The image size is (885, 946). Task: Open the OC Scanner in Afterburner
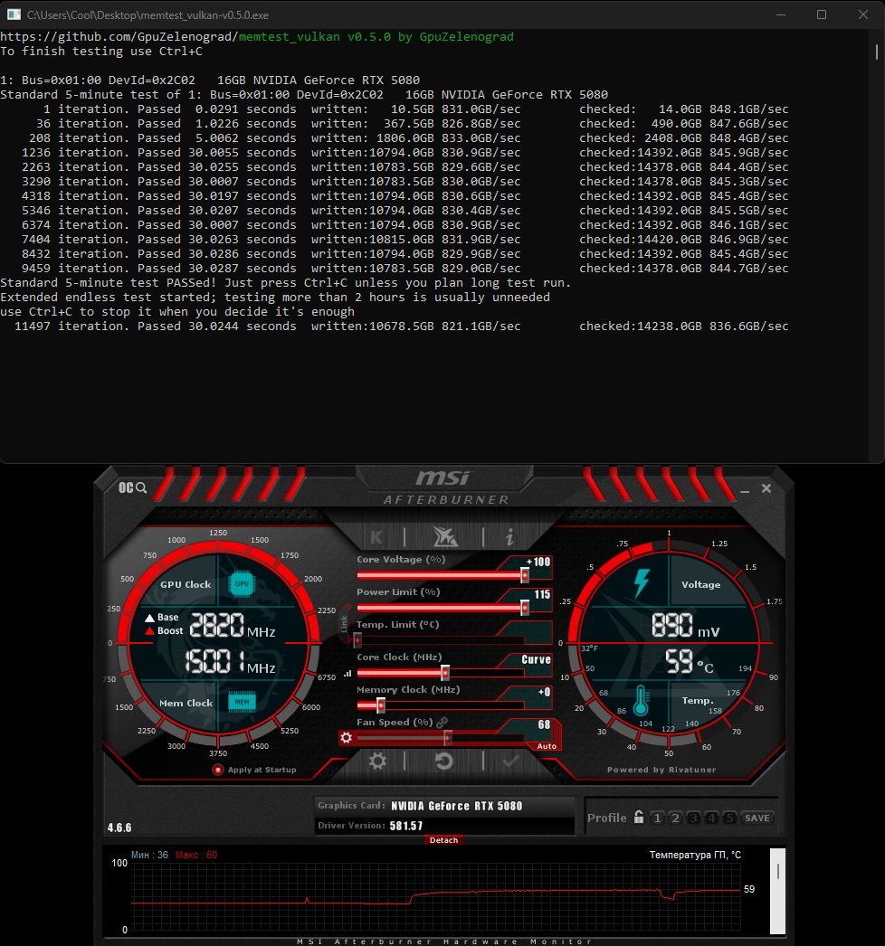(x=132, y=487)
